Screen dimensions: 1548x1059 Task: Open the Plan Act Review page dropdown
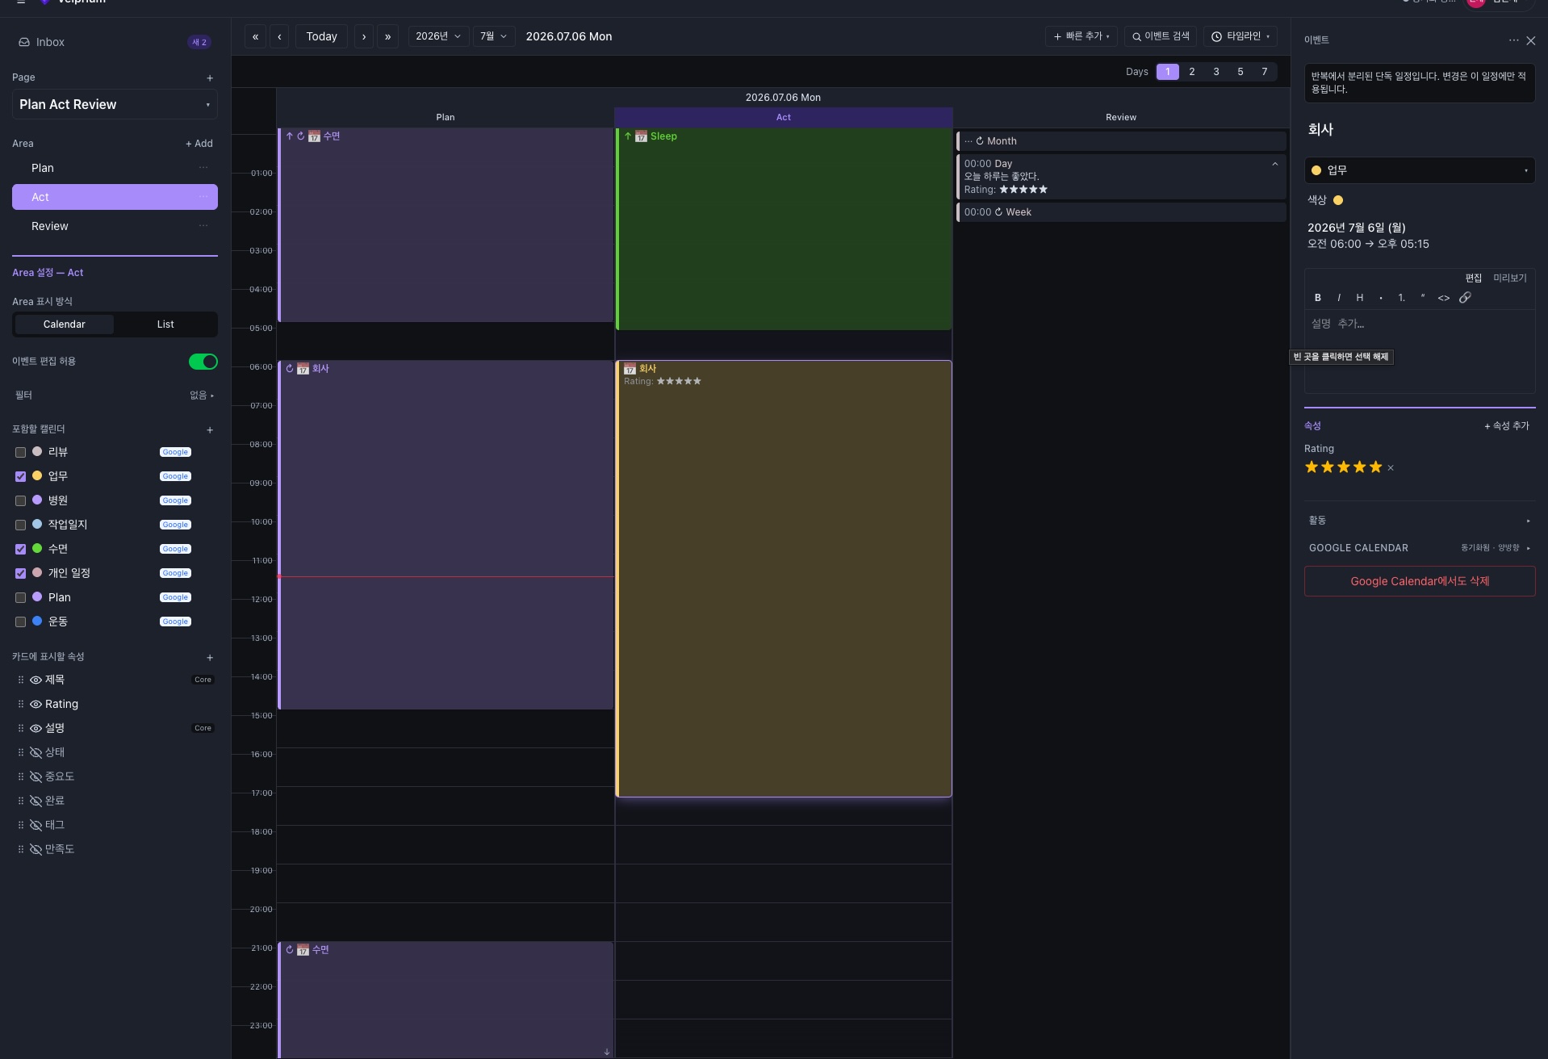(x=115, y=105)
